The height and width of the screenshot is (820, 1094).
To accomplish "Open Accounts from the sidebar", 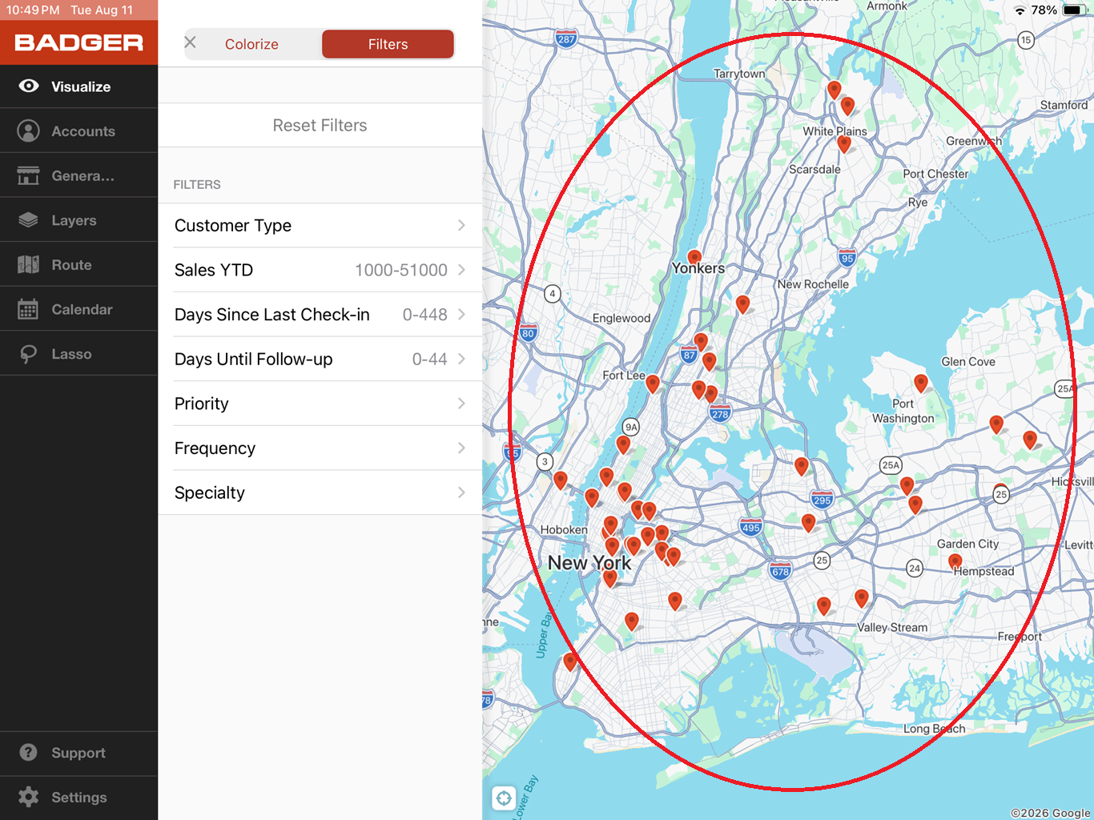I will tap(78, 131).
